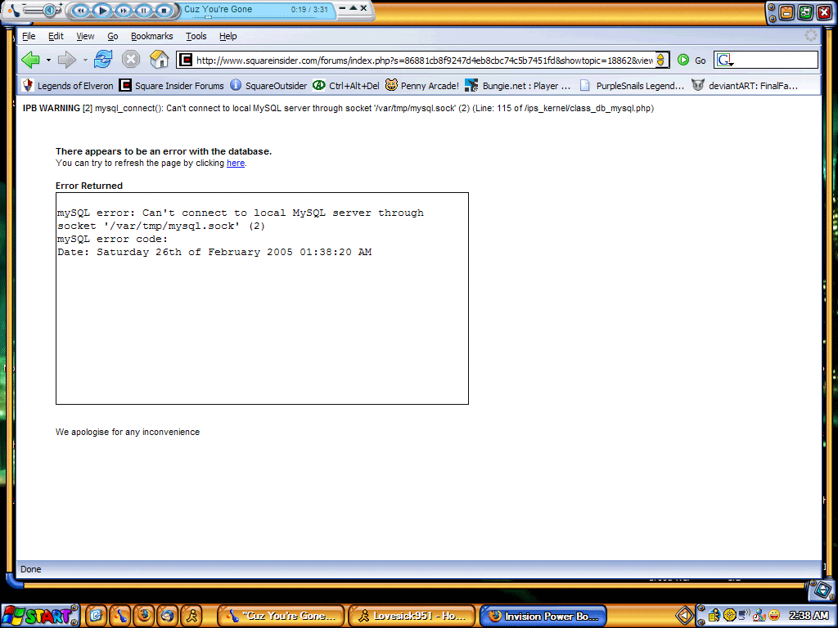Open the Google search engine selector

click(725, 61)
